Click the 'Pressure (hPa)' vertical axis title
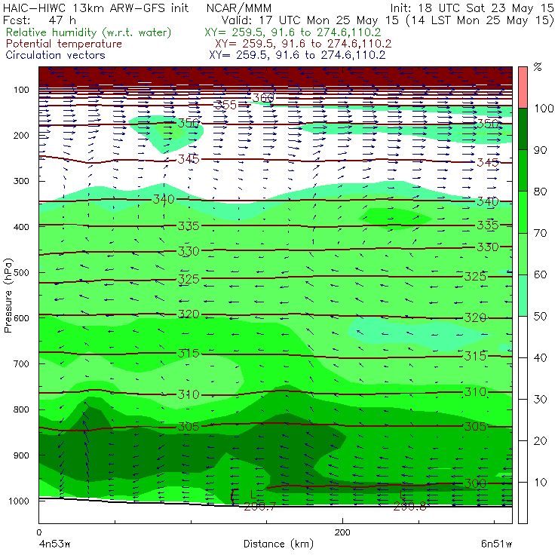 [x=8, y=296]
